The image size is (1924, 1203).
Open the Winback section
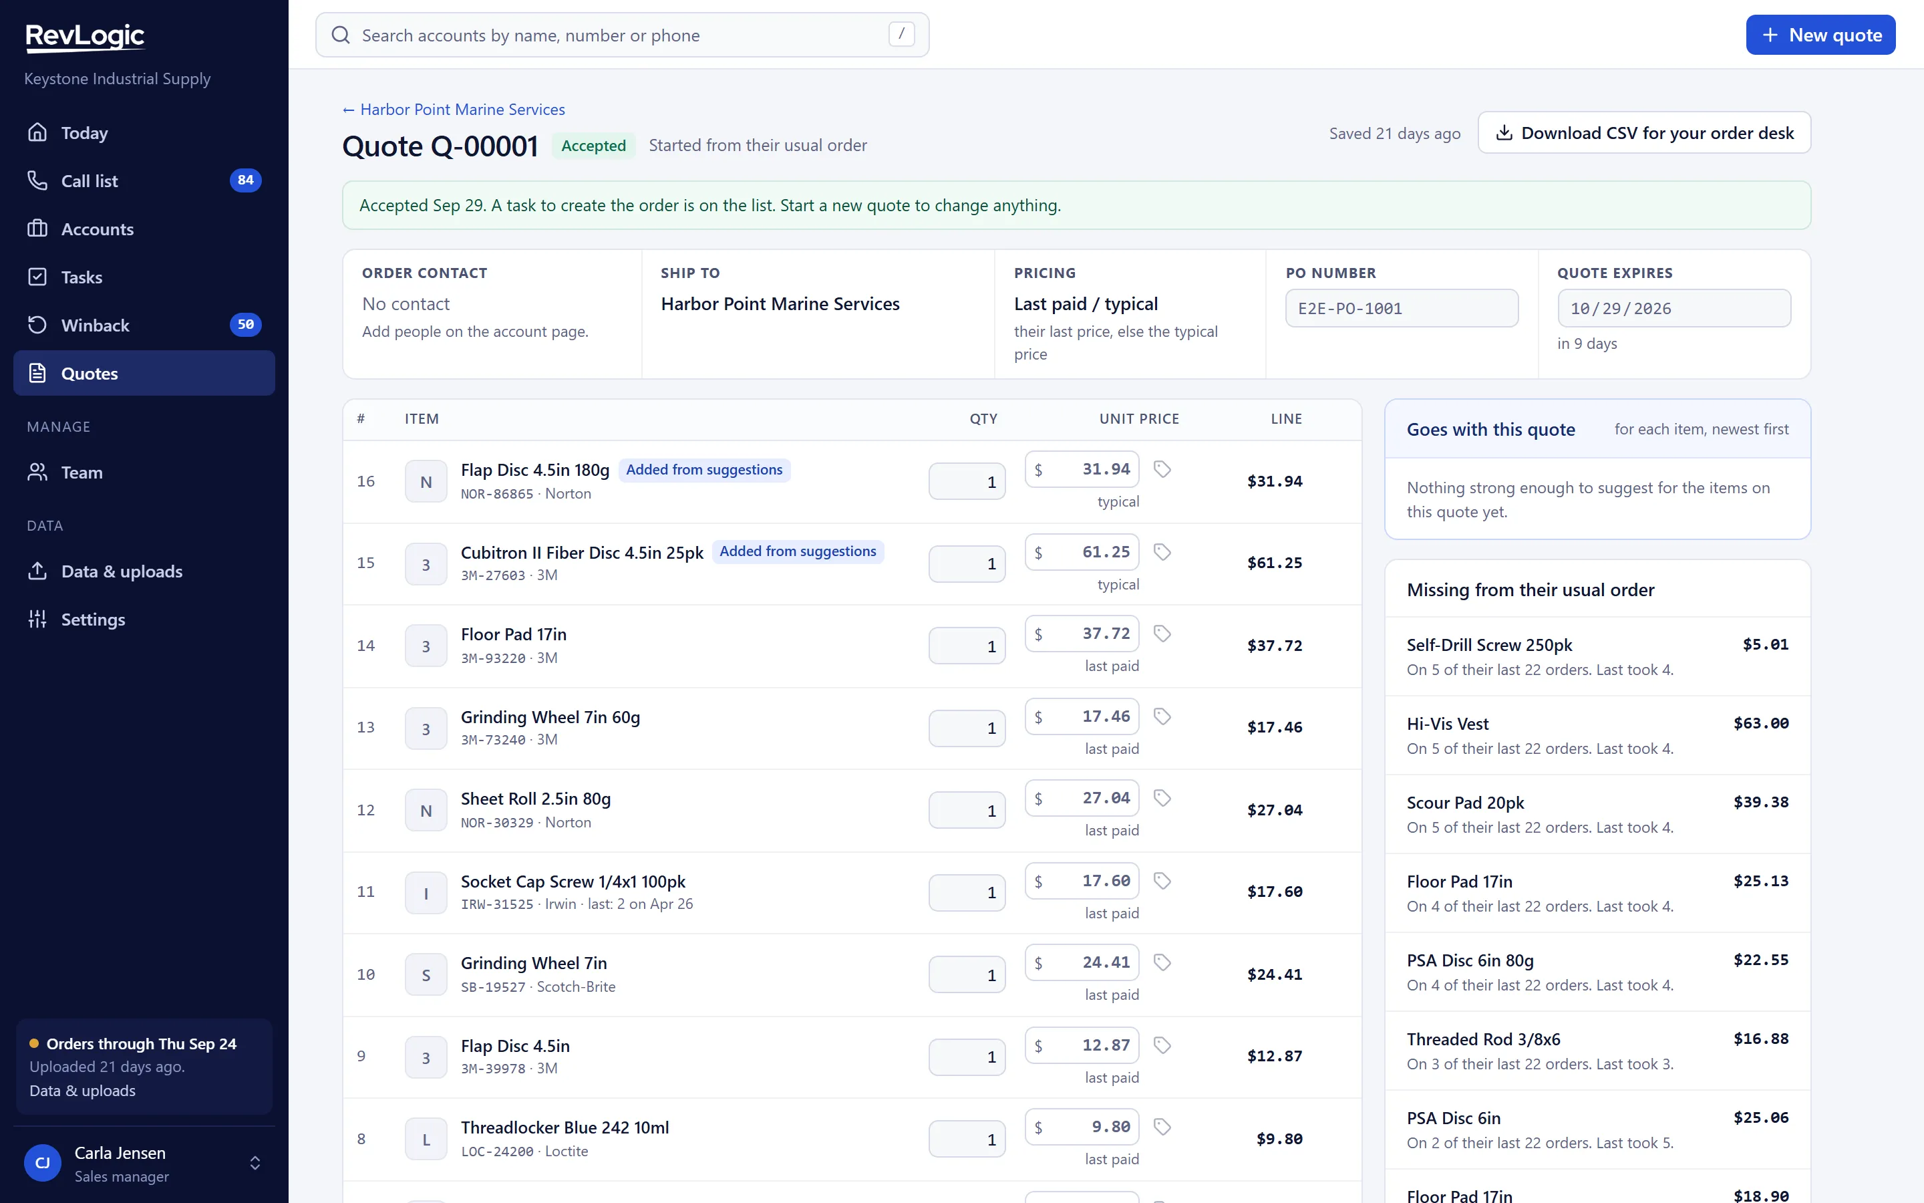(144, 325)
